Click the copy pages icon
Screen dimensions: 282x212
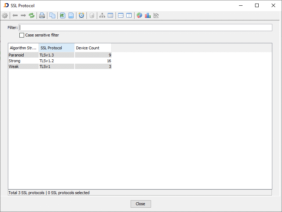52,15
